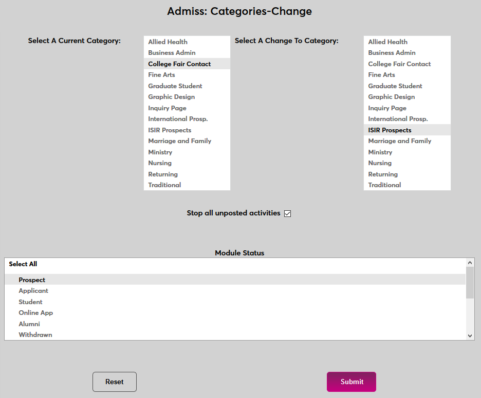
Task: Choose Fine Arts as current category
Action: click(162, 75)
